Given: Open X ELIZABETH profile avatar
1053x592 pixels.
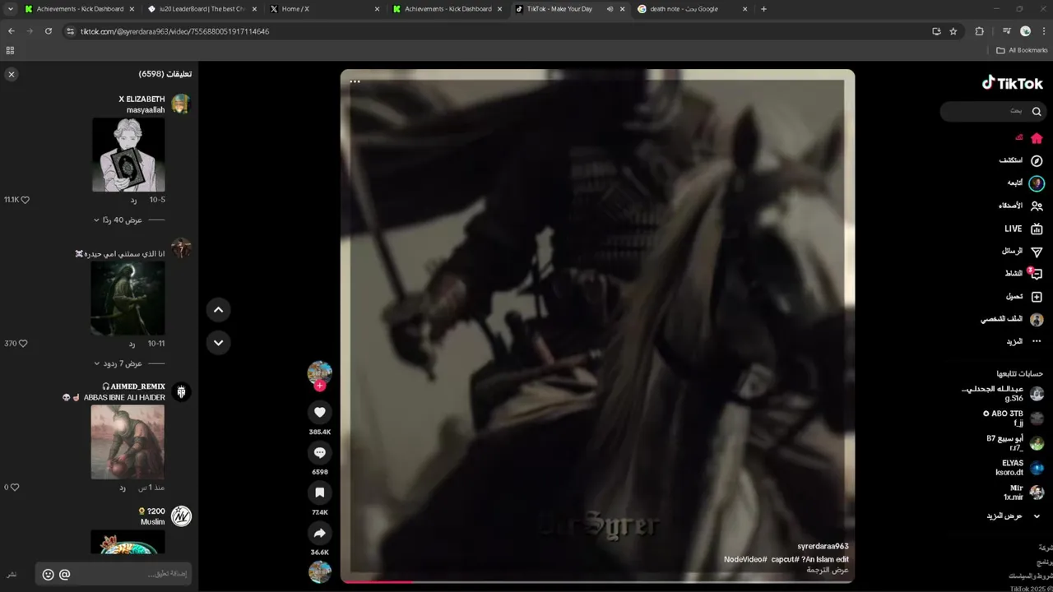Looking at the screenshot, I should click(181, 104).
